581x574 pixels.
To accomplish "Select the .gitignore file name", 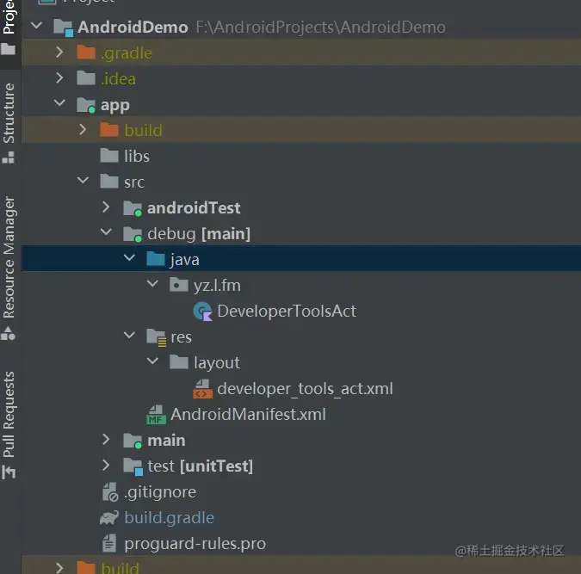I will pos(160,492).
